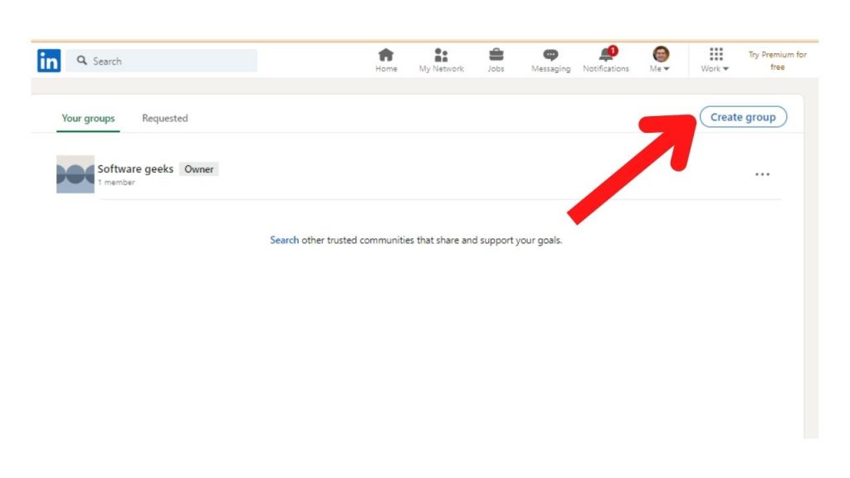Expand the Work apps grid menu
The height and width of the screenshot is (478, 850).
click(716, 60)
